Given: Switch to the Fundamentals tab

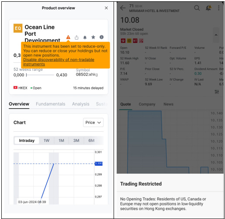Looking at the screenshot, I should (x=51, y=104).
